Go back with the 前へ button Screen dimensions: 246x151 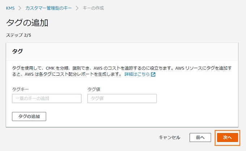(x=200, y=138)
